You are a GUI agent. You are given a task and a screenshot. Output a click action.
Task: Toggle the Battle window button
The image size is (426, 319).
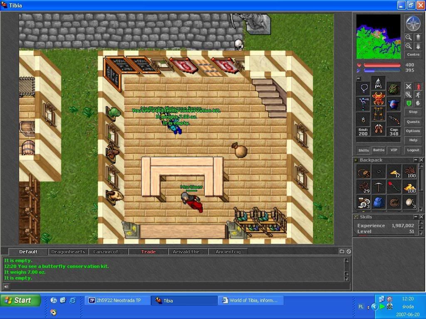(x=379, y=150)
